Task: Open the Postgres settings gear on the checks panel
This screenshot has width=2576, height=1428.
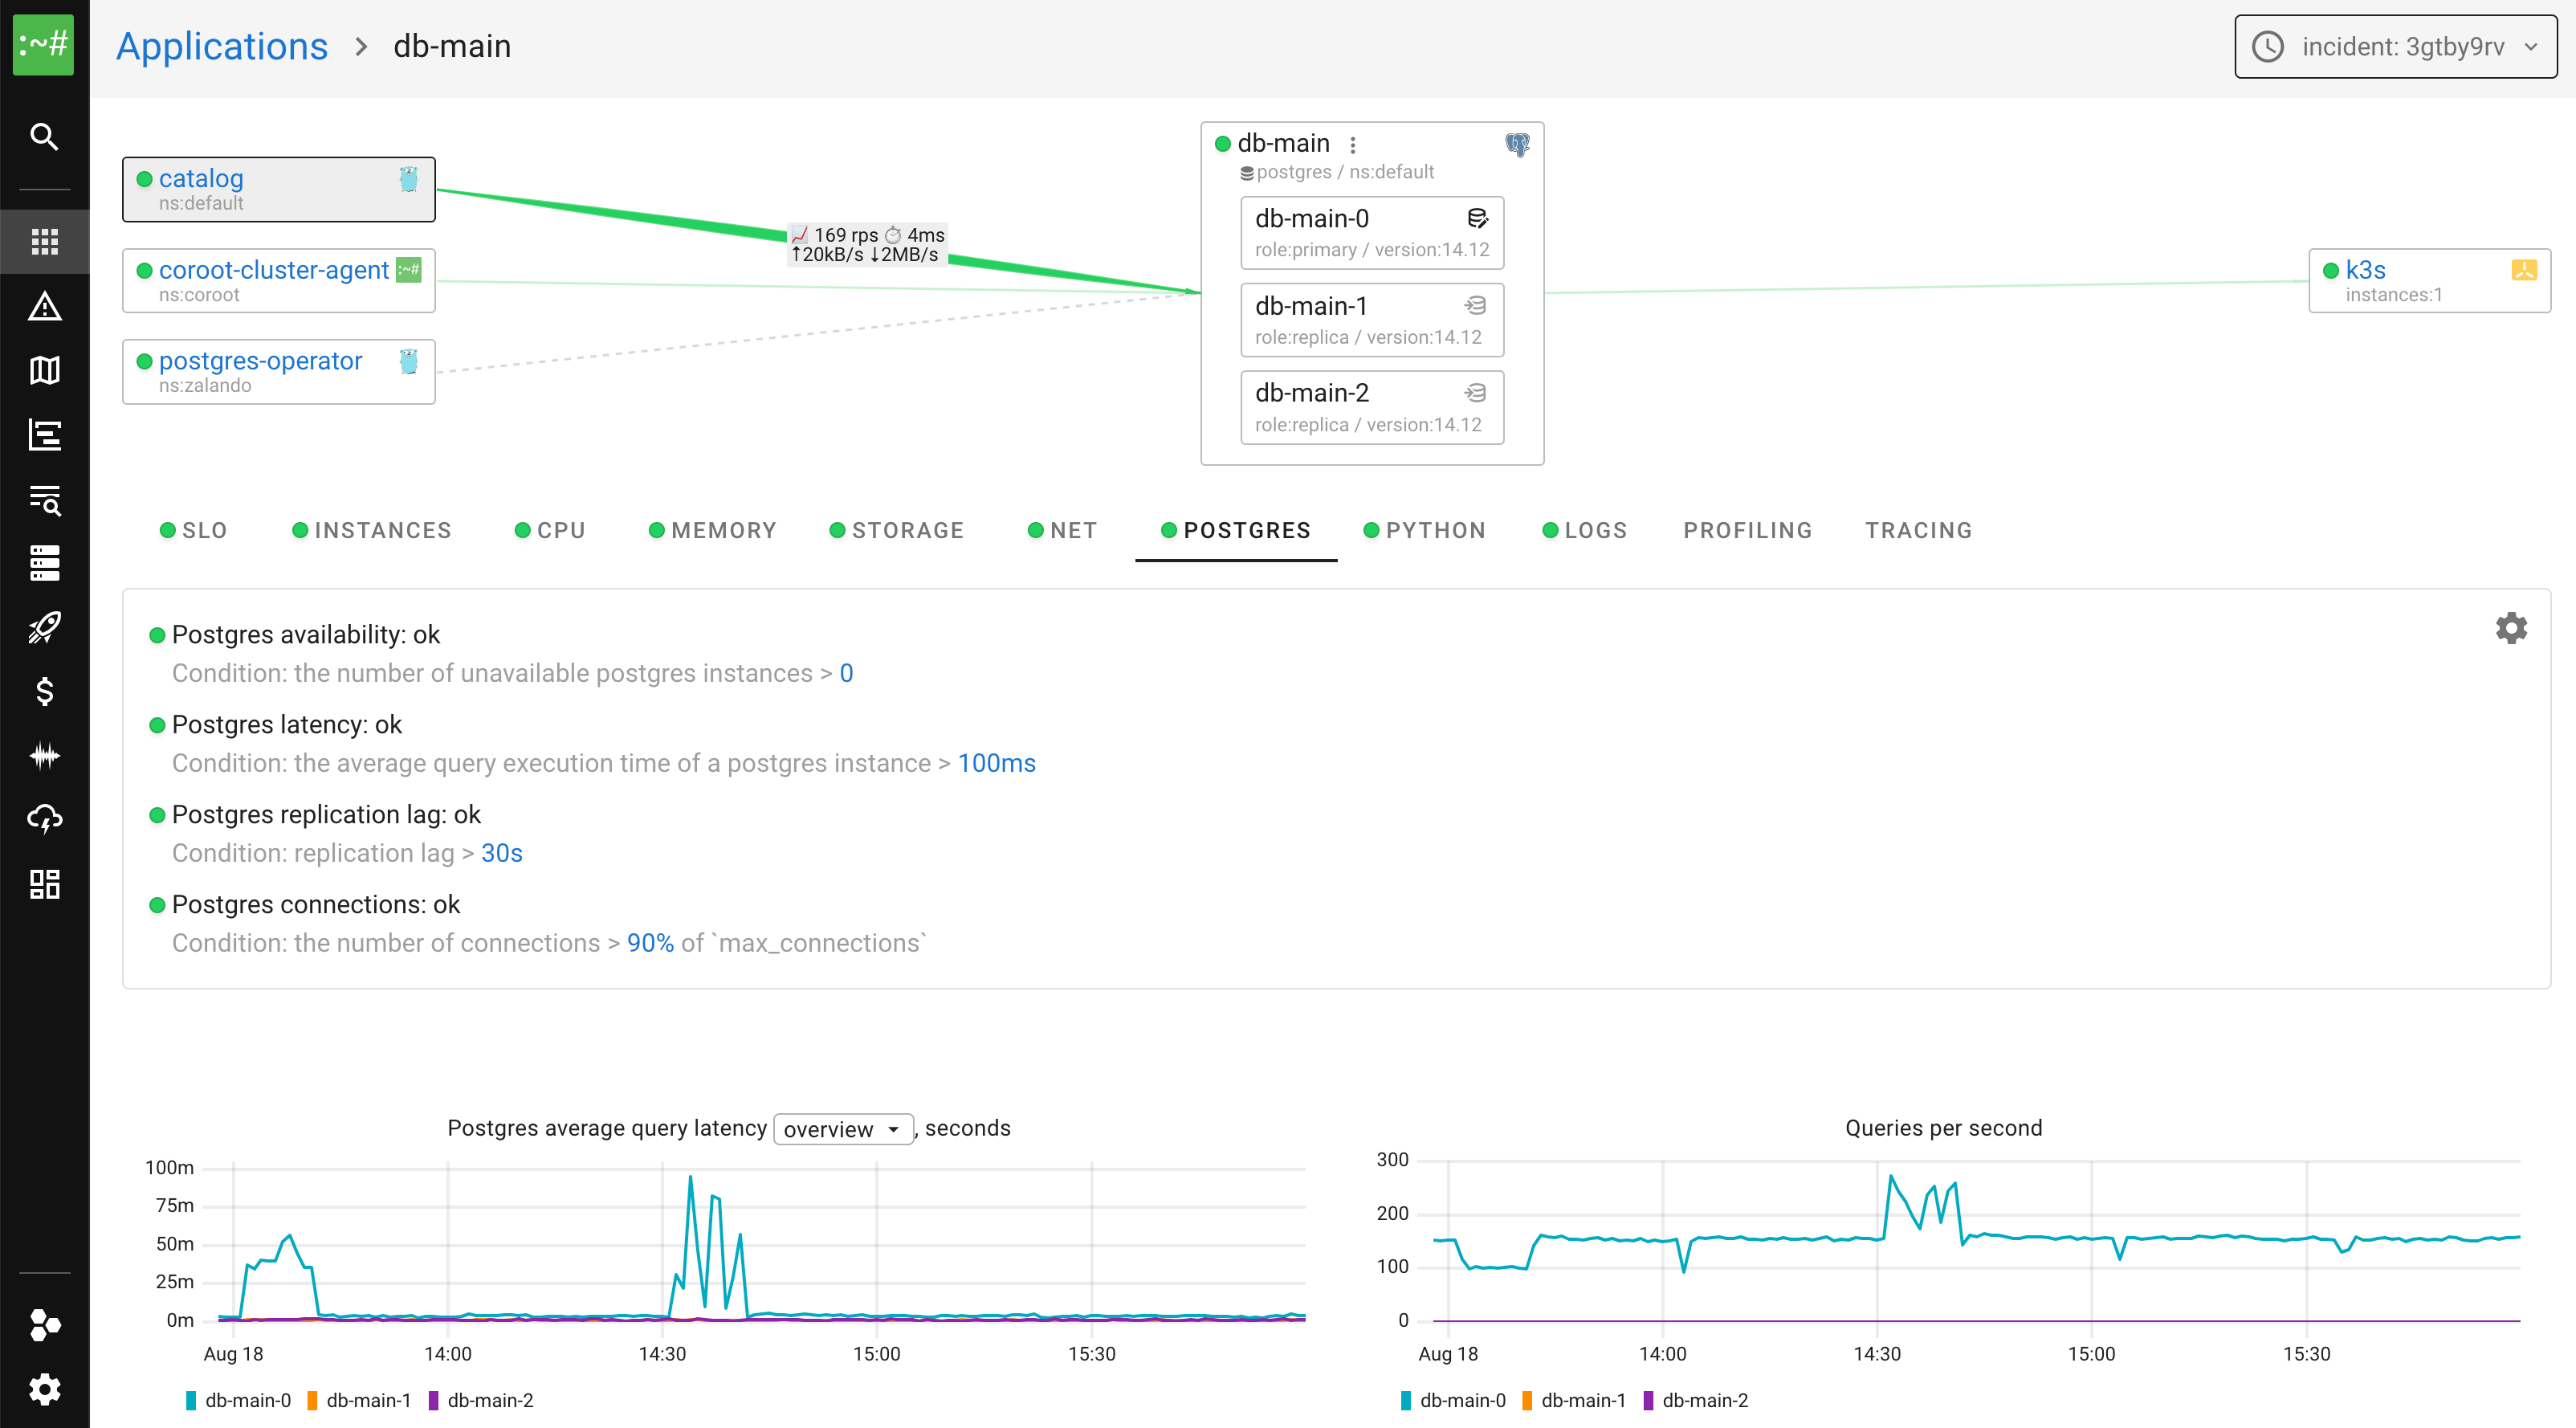Action: click(2512, 627)
